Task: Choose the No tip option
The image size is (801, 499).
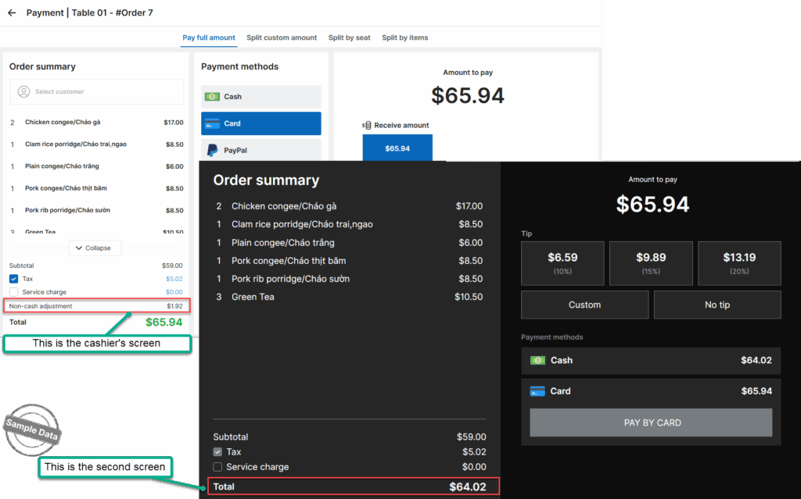Action: tap(717, 305)
